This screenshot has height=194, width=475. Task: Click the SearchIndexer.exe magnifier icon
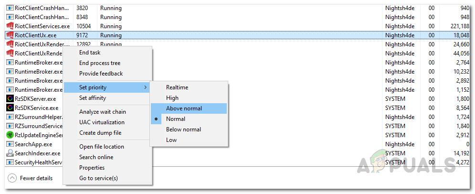[x=10, y=153]
